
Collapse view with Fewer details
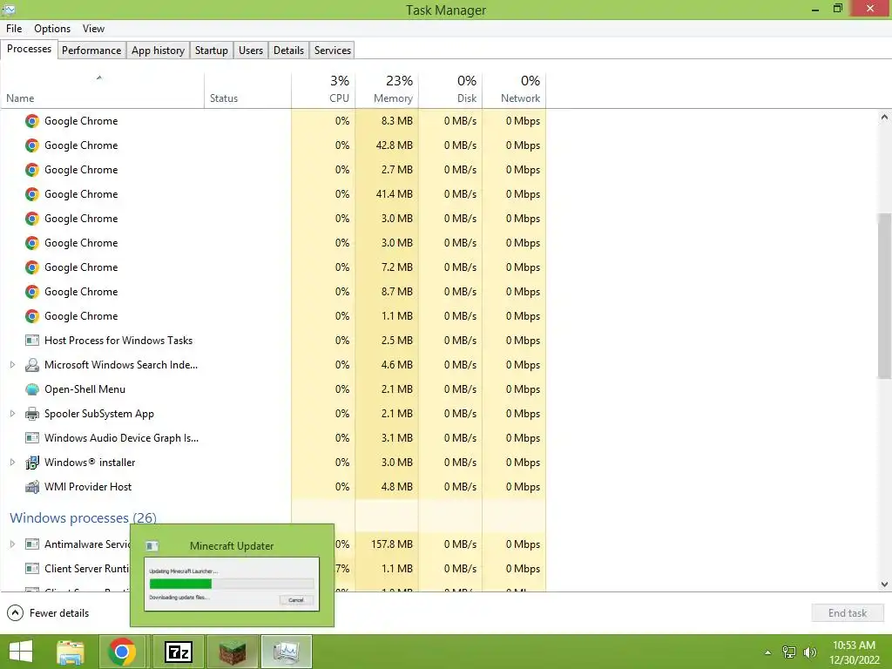coord(49,612)
